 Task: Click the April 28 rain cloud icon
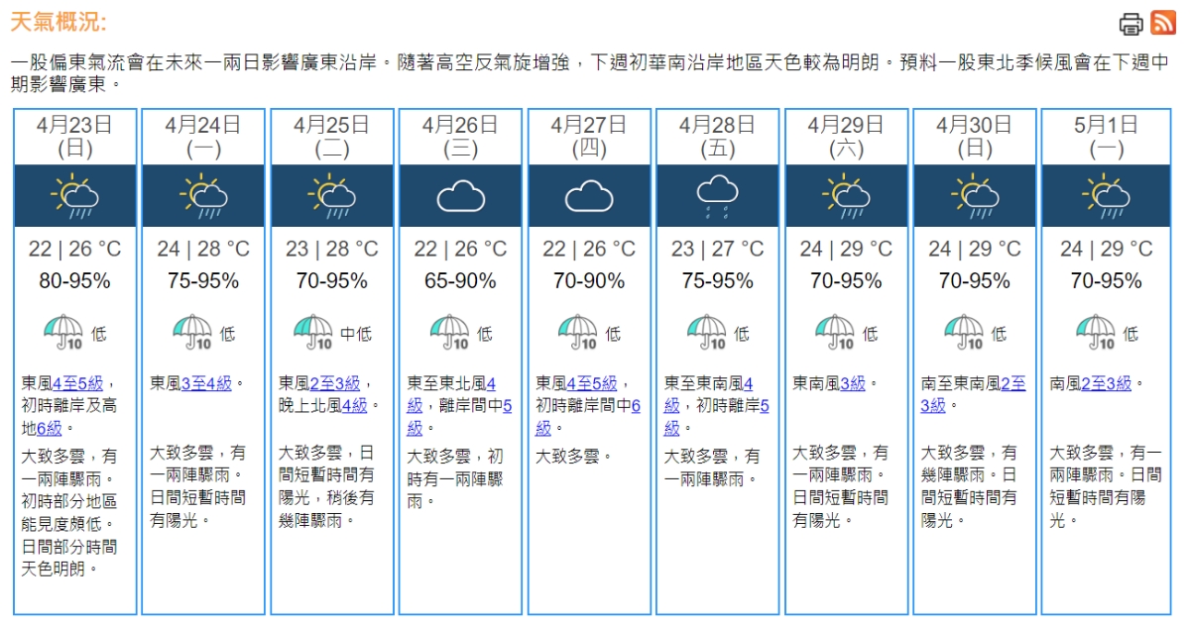coord(717,196)
